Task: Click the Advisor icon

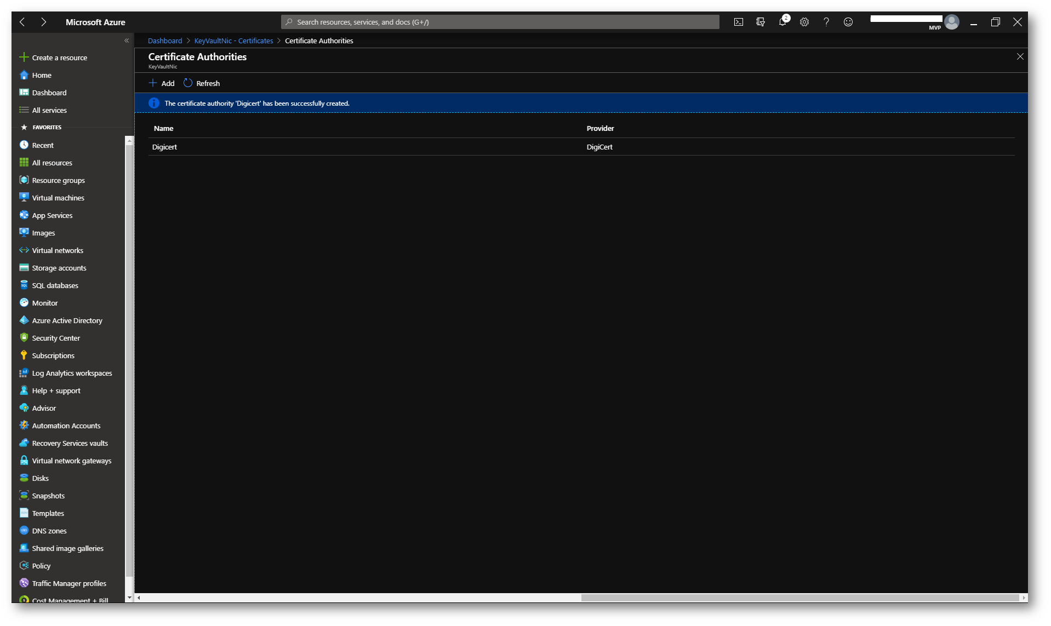Action: (x=24, y=408)
